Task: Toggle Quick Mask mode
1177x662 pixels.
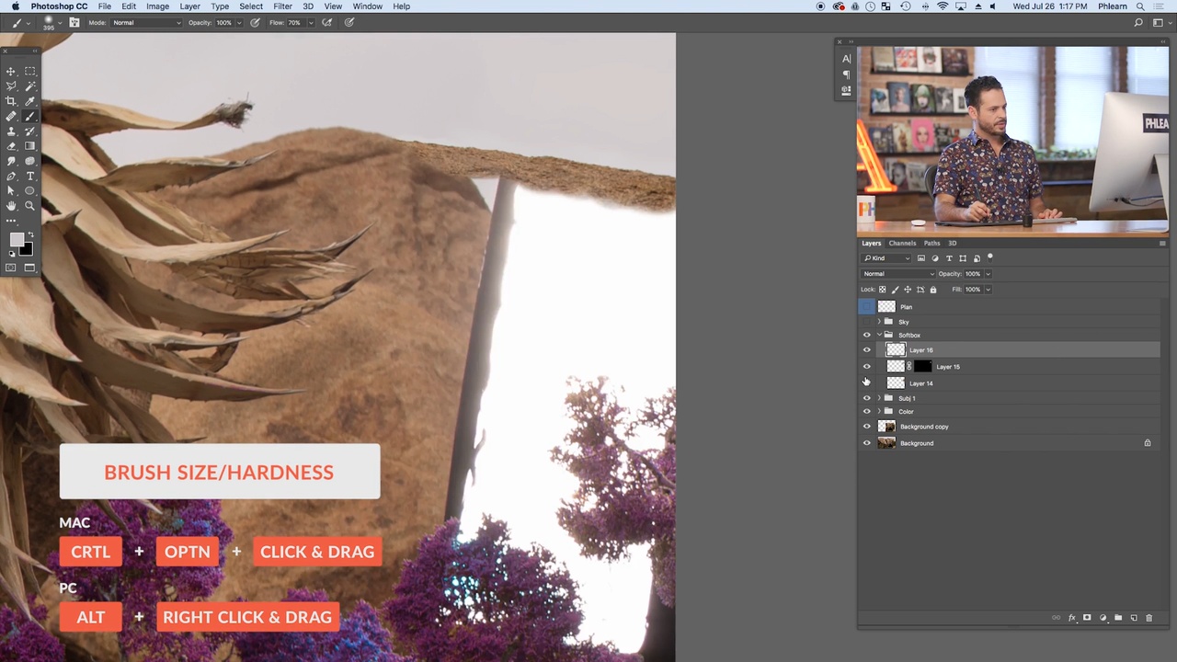Action: 11,268
